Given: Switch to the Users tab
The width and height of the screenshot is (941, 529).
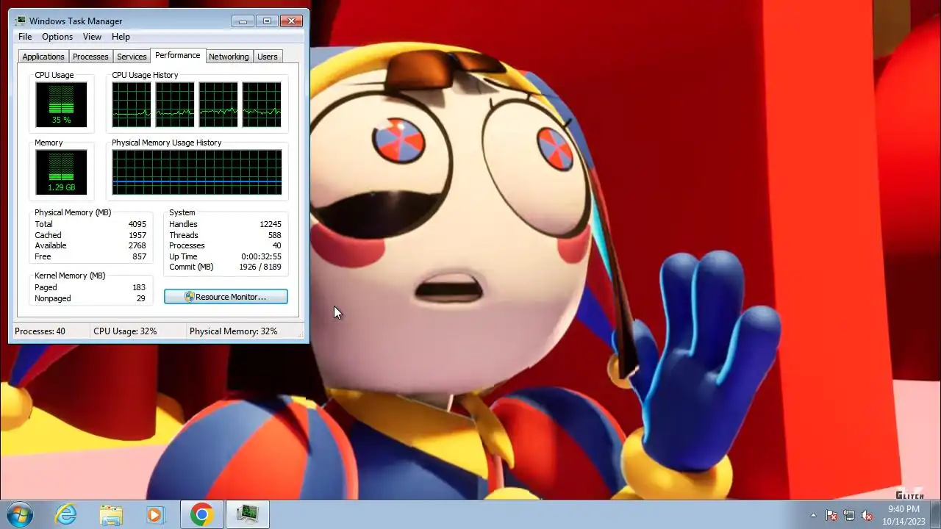Looking at the screenshot, I should [268, 57].
